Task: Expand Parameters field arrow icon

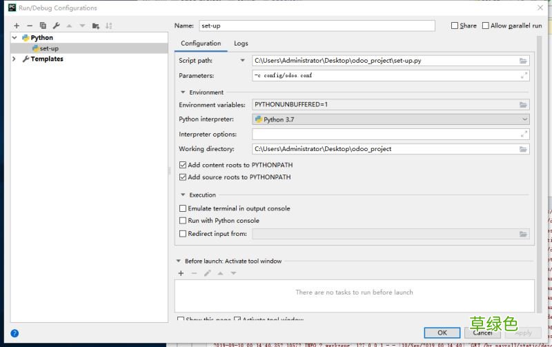Action: pos(524,75)
